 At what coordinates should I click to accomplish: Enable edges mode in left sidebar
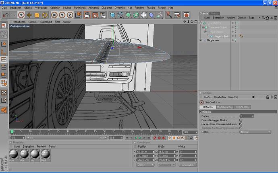[x=4, y=67]
